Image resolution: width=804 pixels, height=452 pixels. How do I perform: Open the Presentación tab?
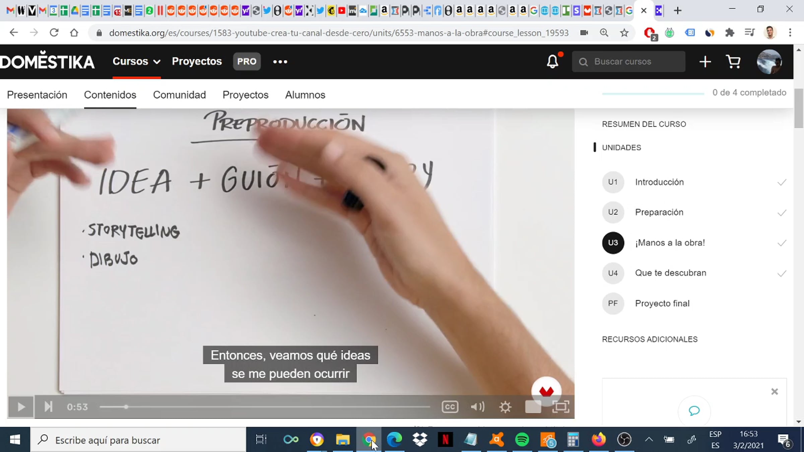coord(37,95)
